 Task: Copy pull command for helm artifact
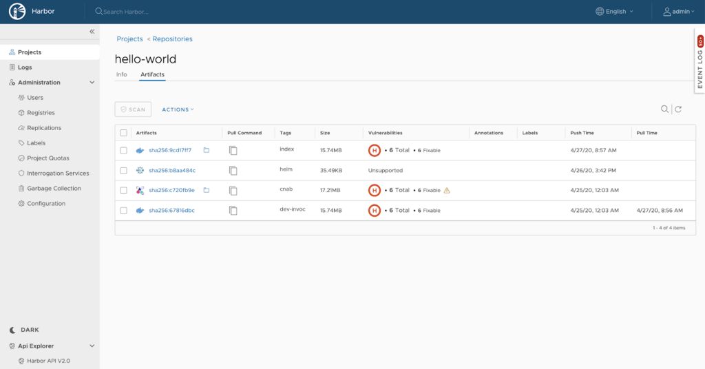(x=233, y=170)
